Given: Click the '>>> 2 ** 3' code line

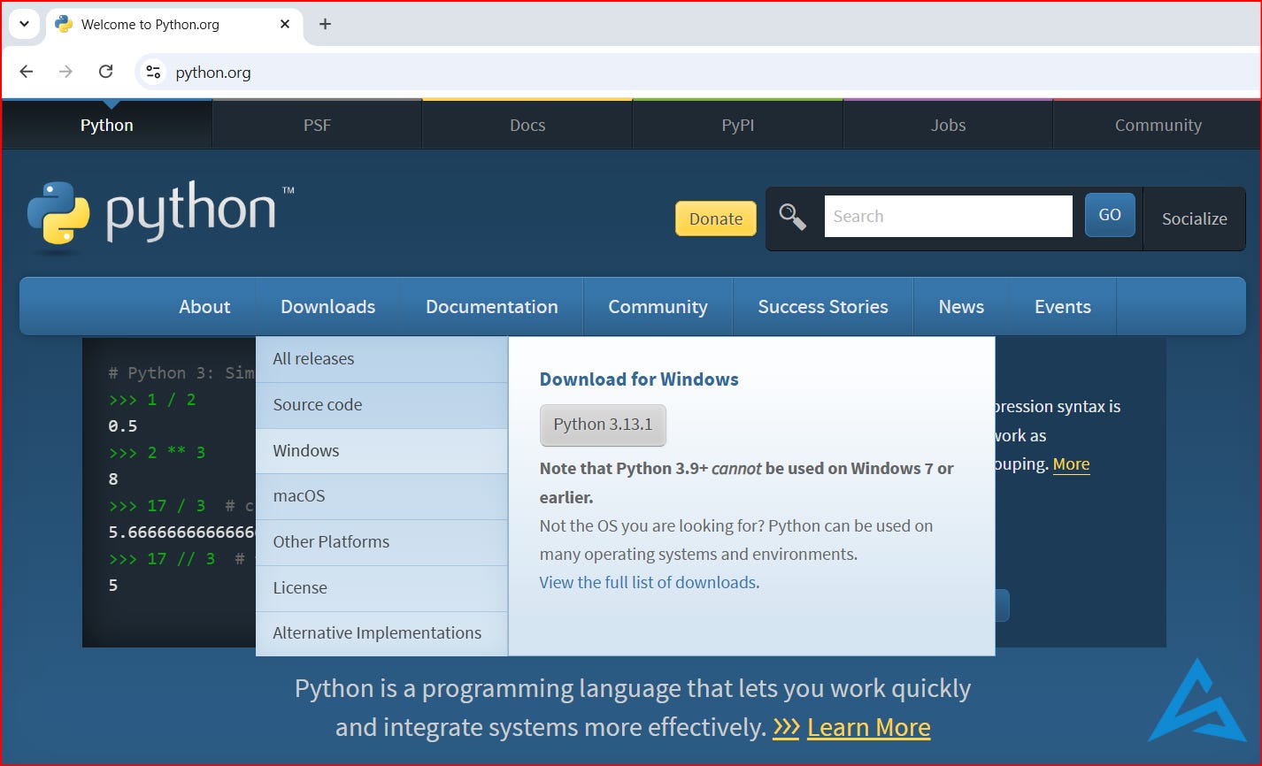Looking at the screenshot, I should tap(157, 453).
